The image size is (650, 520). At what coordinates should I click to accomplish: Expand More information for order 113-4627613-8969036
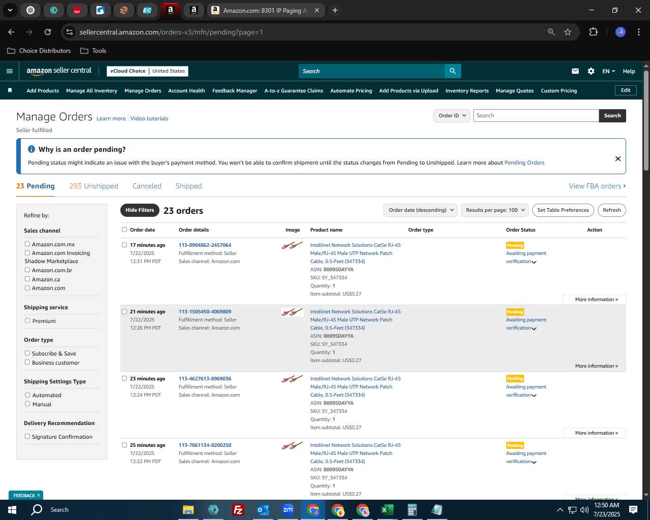[596, 433]
